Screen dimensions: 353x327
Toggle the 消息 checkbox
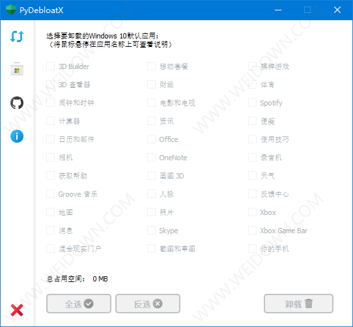pos(50,231)
